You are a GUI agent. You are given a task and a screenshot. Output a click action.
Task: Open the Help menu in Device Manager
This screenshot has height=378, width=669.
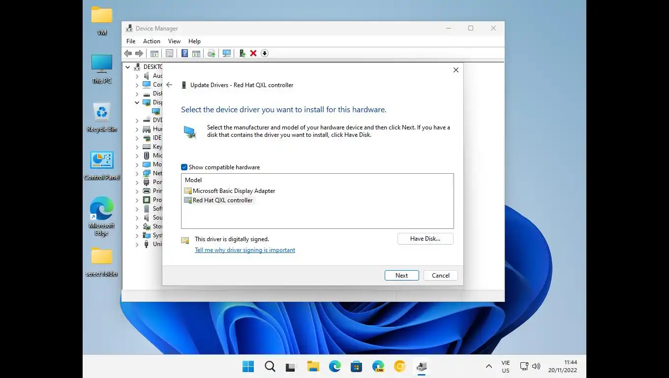194,41
